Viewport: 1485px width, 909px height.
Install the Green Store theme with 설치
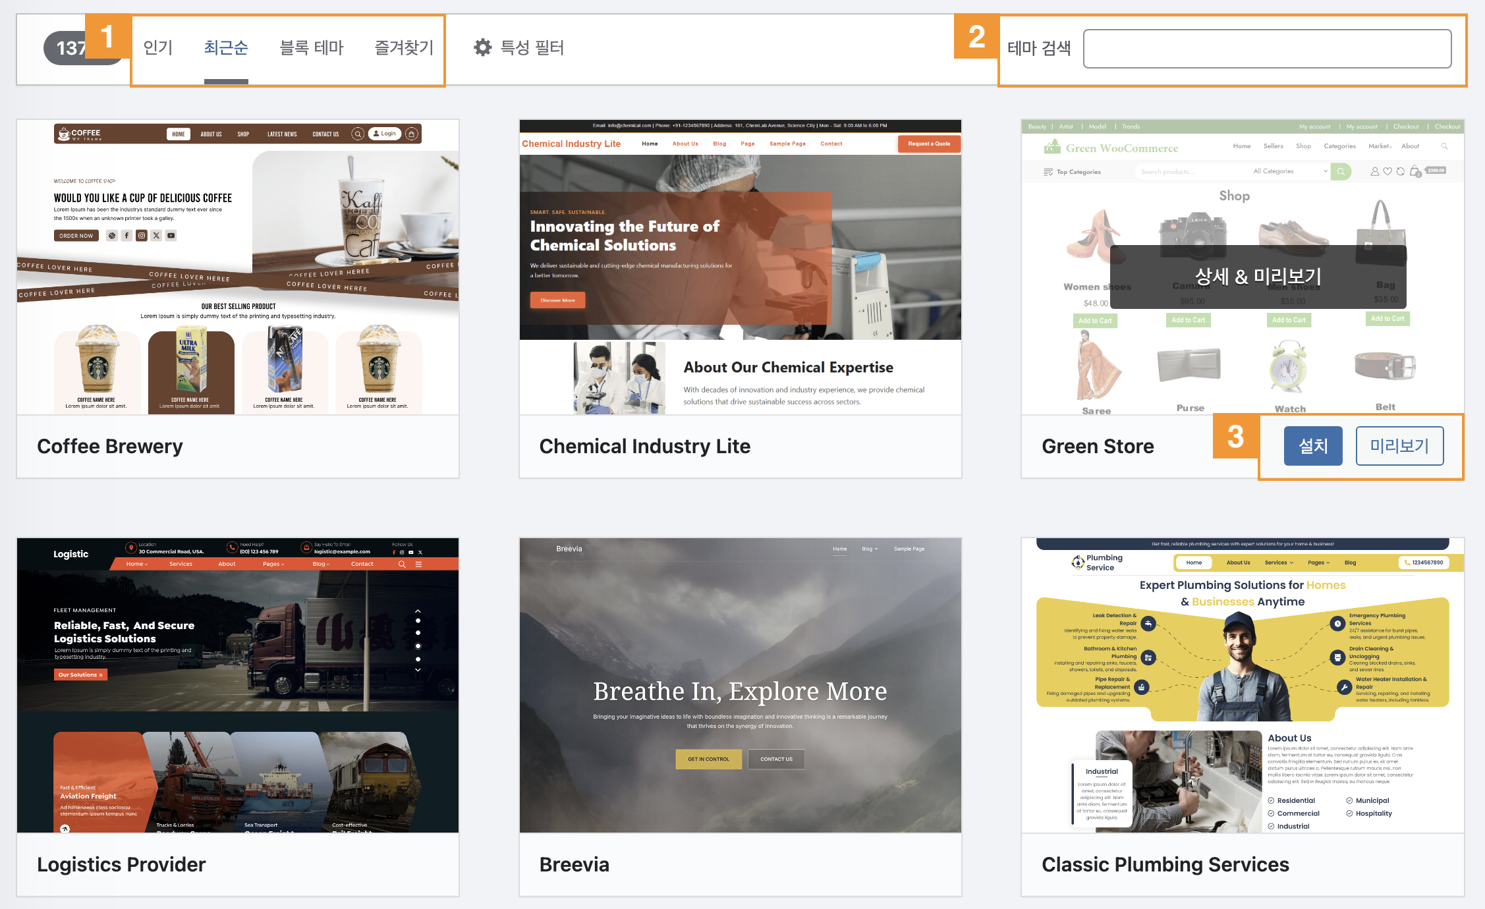point(1312,446)
